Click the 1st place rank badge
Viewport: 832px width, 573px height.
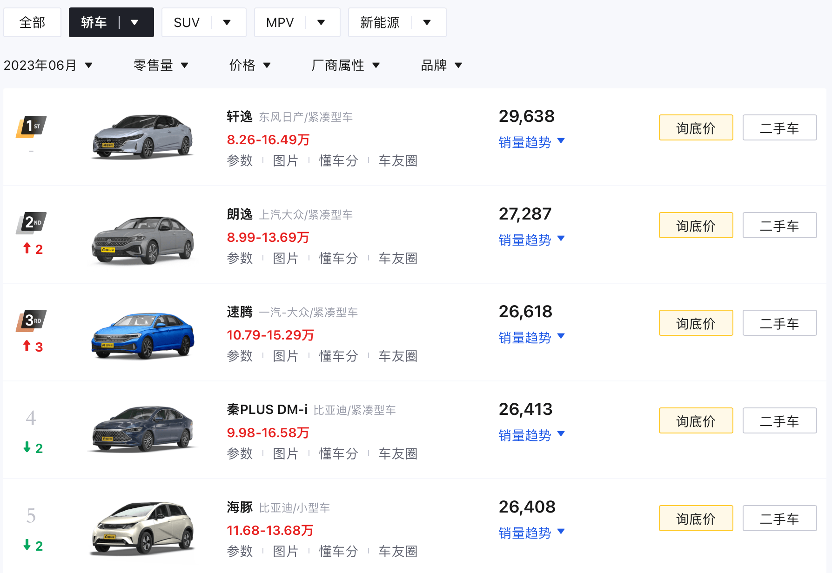pos(32,126)
